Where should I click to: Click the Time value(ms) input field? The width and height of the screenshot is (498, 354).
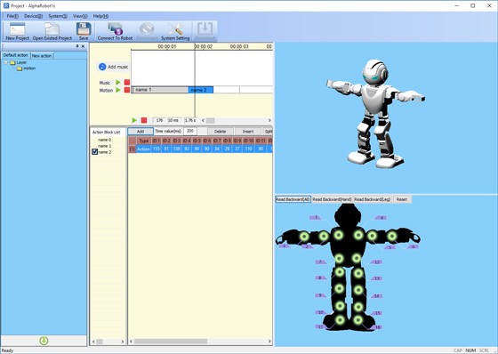coord(190,131)
